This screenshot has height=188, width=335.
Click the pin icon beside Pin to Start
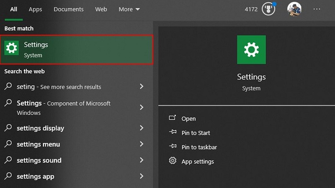click(173, 132)
